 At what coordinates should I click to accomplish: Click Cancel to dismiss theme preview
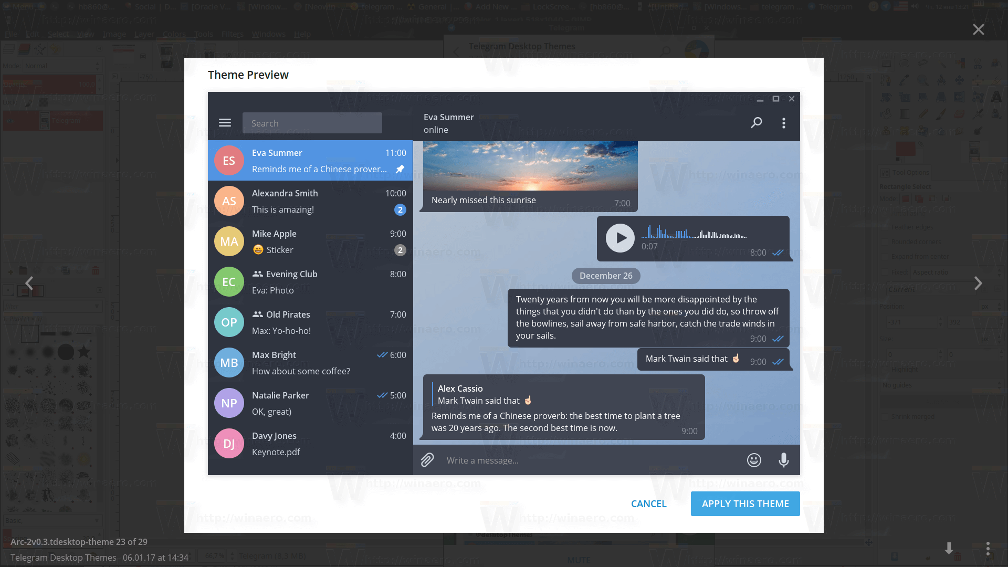[x=649, y=503]
